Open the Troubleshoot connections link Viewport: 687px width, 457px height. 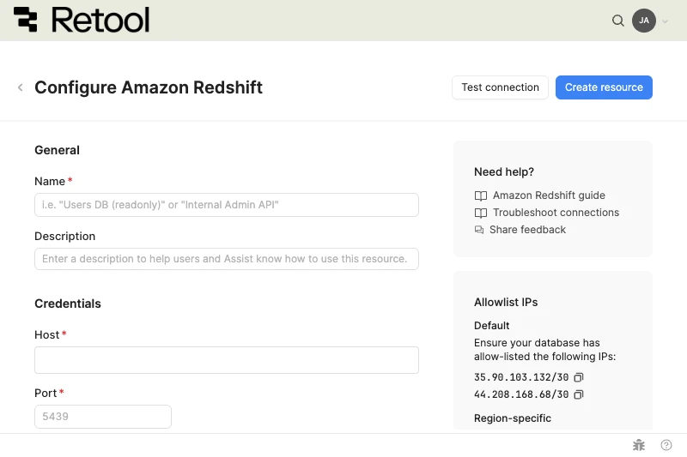tap(556, 213)
